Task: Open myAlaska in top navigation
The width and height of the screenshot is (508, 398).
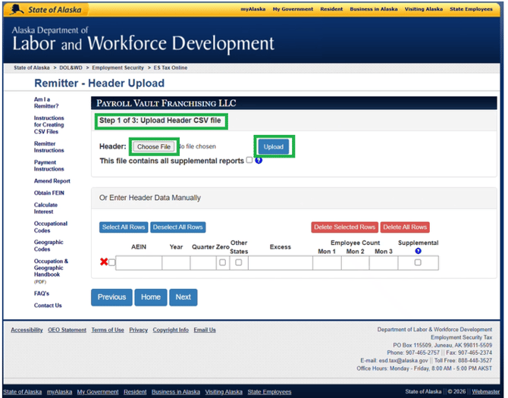Action: coord(252,9)
